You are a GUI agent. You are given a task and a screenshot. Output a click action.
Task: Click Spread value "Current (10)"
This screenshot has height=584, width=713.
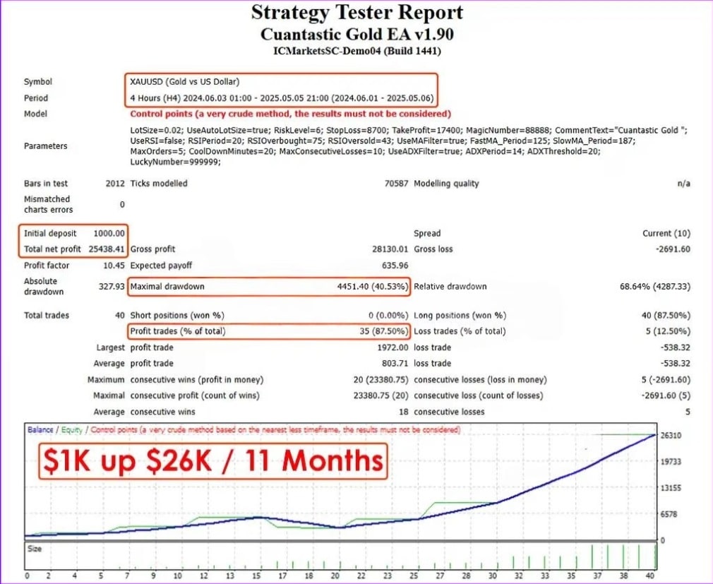pos(666,233)
